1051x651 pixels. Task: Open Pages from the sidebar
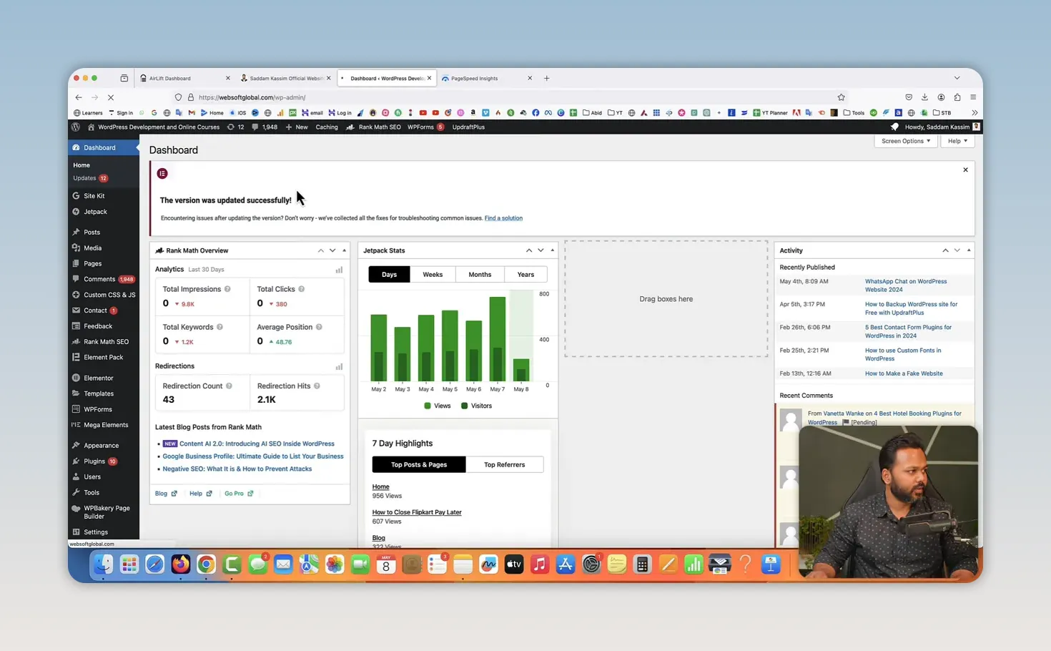(x=92, y=264)
